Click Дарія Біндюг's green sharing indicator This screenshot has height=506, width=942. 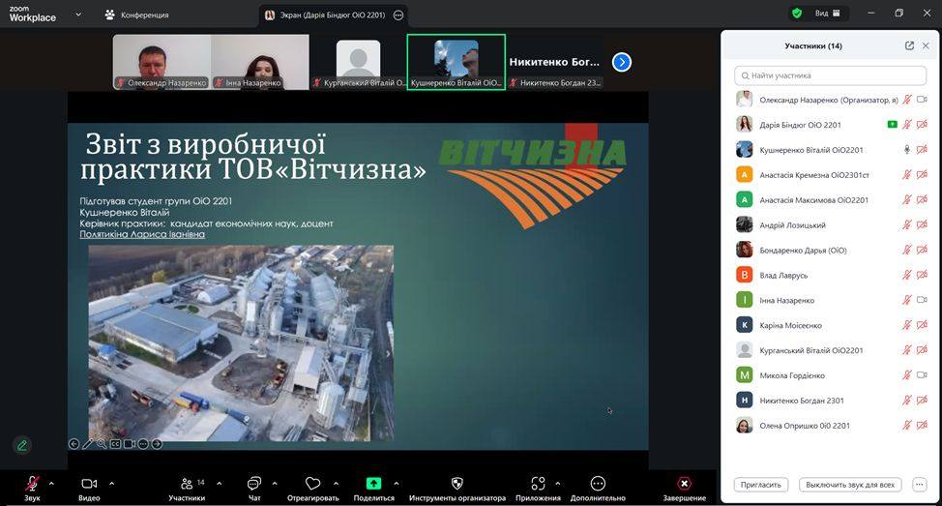click(x=892, y=125)
